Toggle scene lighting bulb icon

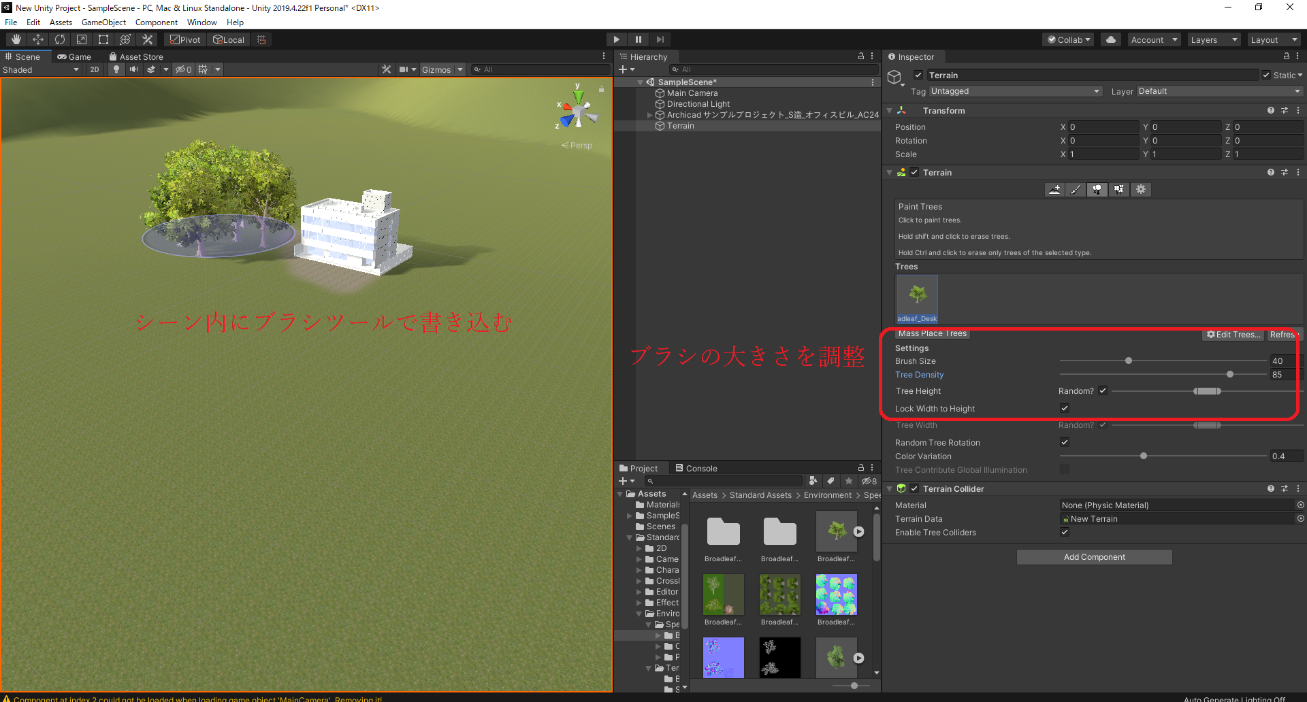pyautogui.click(x=116, y=69)
